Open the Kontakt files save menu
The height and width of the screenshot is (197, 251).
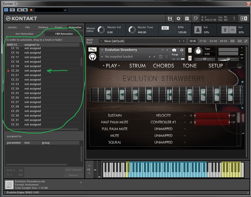[x=170, y=18]
